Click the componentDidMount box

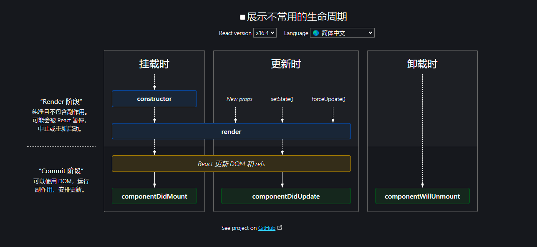[154, 196]
